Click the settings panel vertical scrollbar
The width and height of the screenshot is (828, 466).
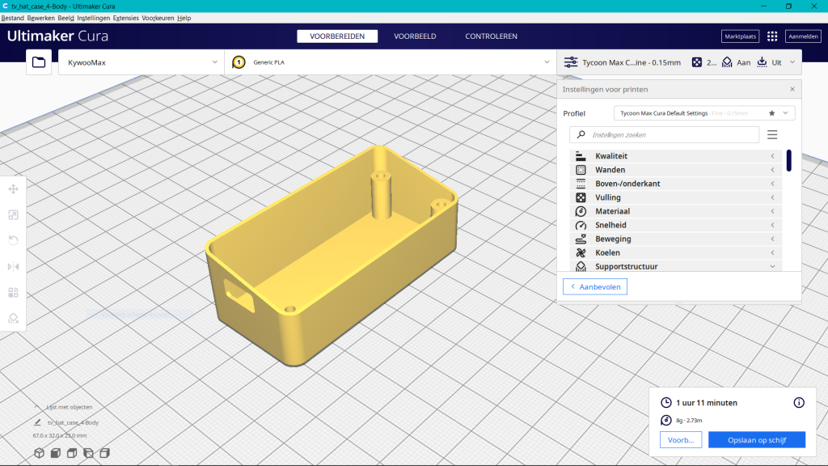[788, 159]
